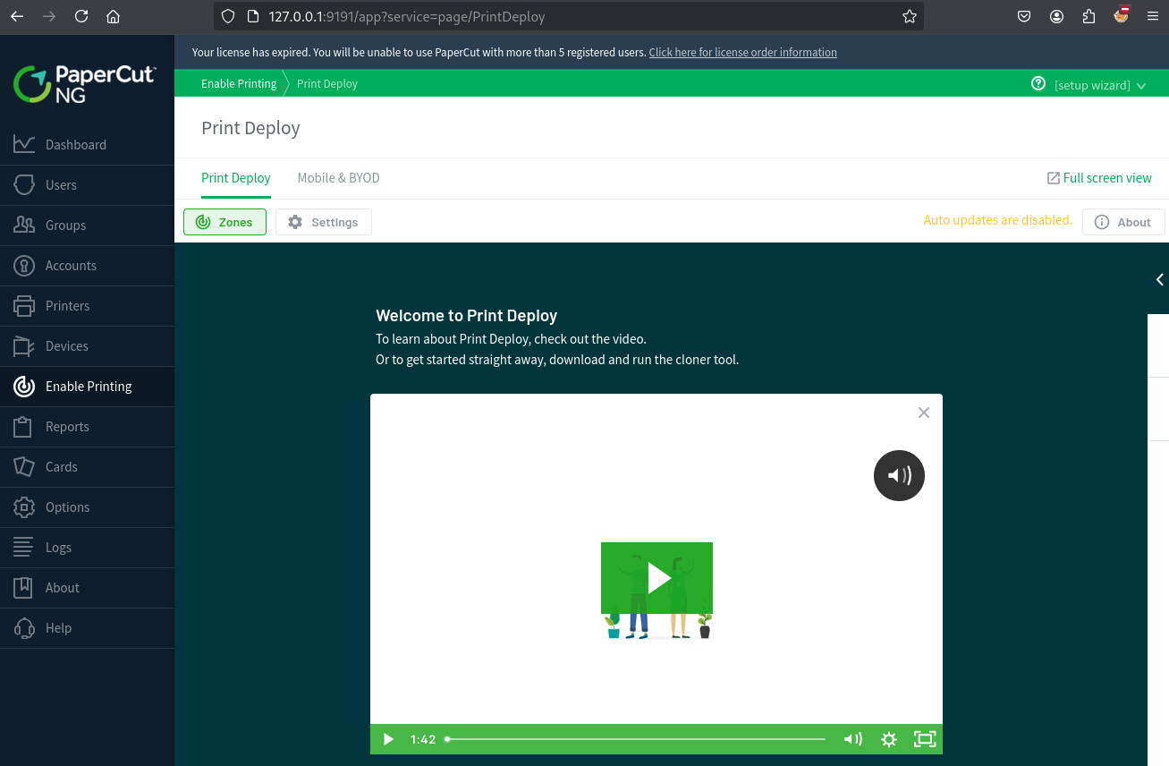View the Logs section
Image resolution: width=1169 pixels, height=766 pixels.
tap(87, 548)
